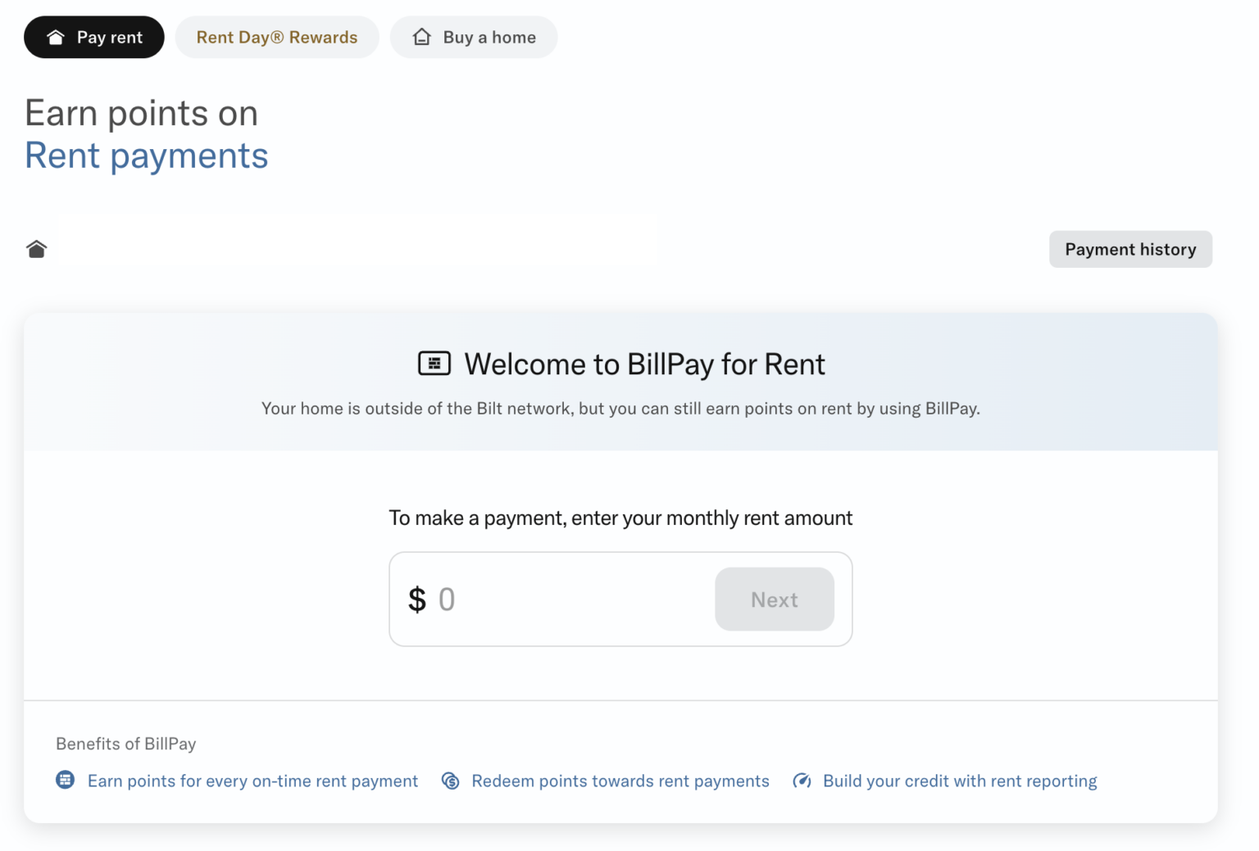Image resolution: width=1259 pixels, height=851 pixels.
Task: Open Build your credit with rent reporting
Action: coord(959,781)
